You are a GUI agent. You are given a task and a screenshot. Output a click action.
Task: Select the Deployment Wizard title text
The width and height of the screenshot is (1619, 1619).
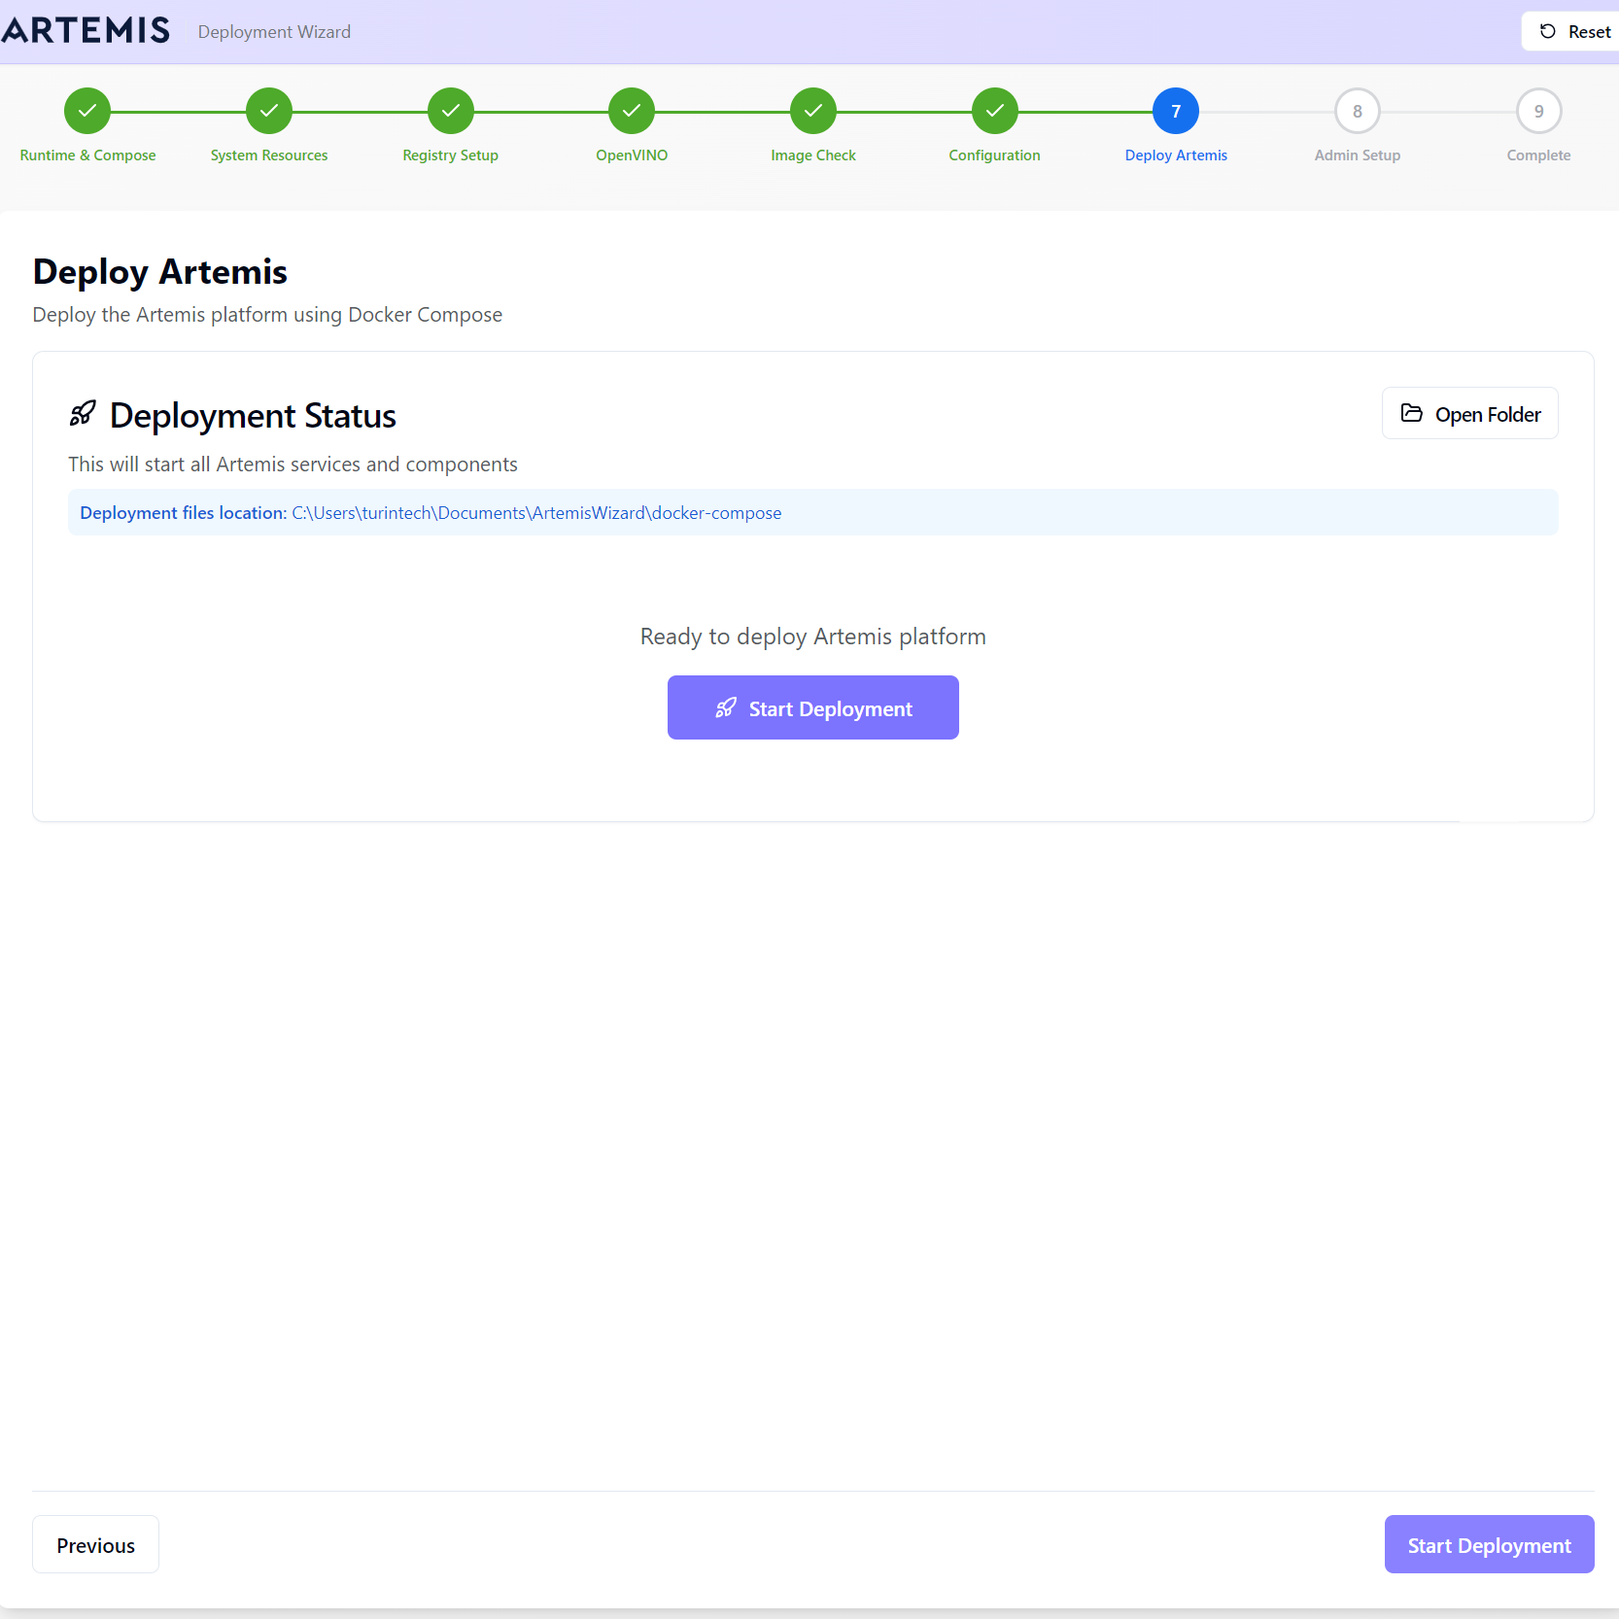pos(273,31)
